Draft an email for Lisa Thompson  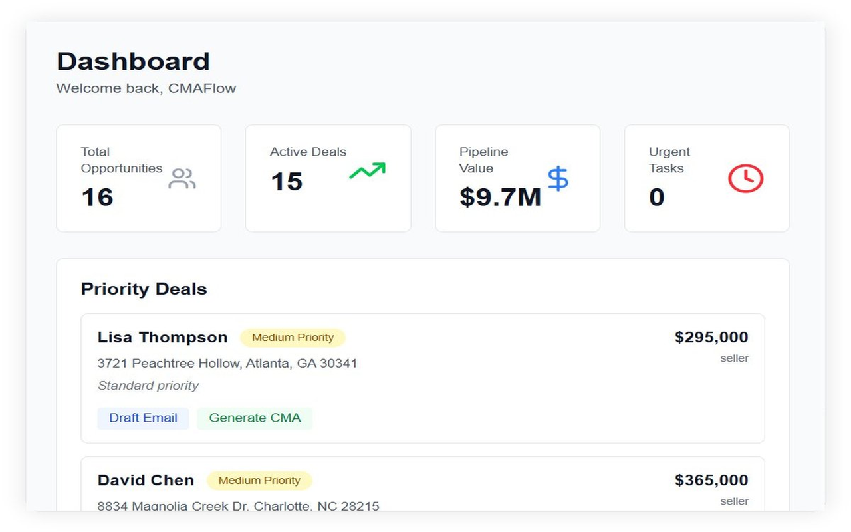[x=143, y=418]
